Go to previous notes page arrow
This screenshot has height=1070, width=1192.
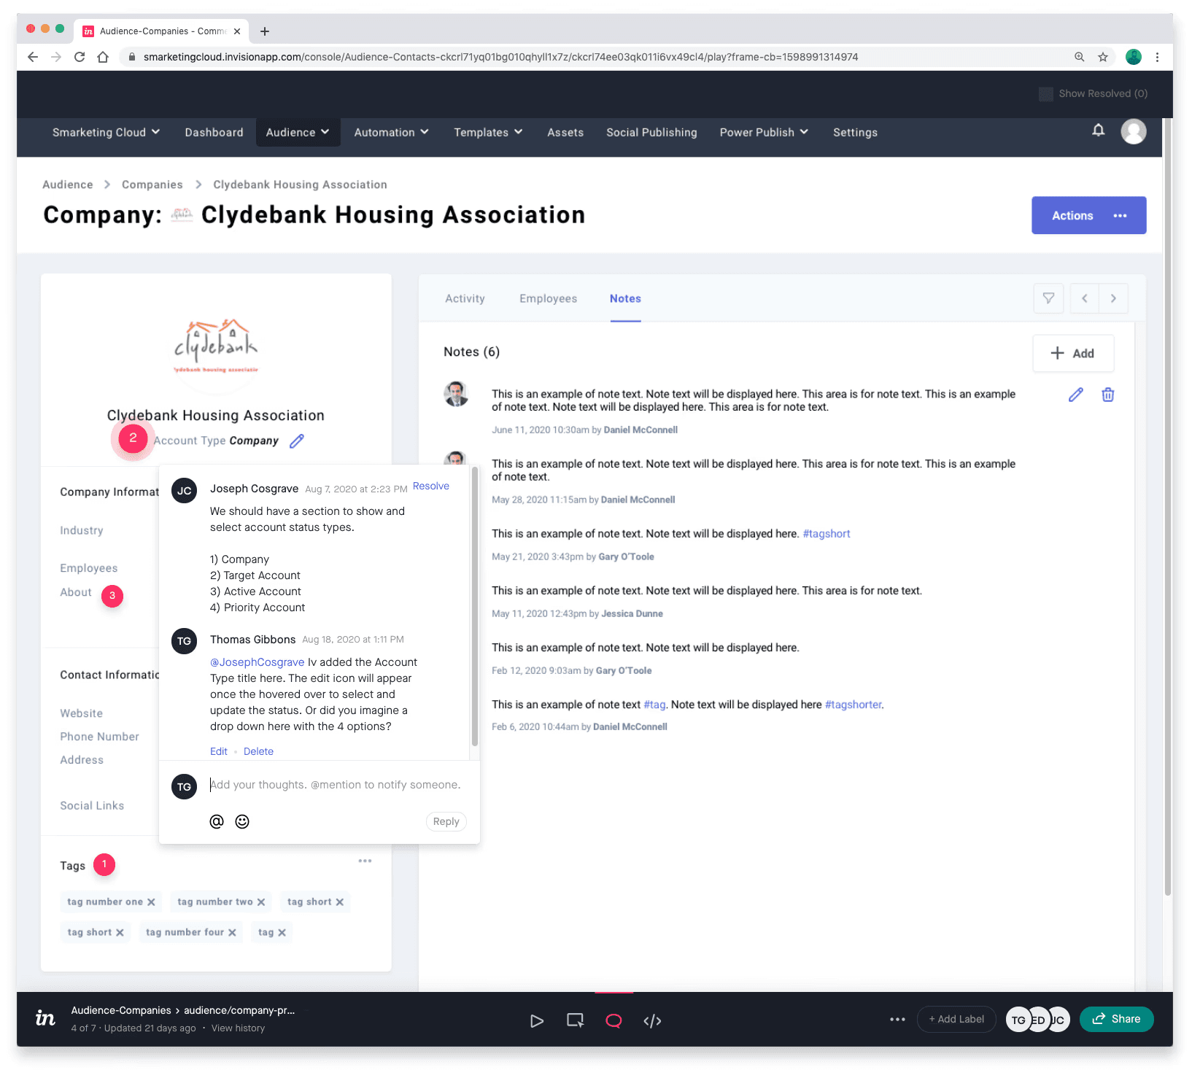1085,298
